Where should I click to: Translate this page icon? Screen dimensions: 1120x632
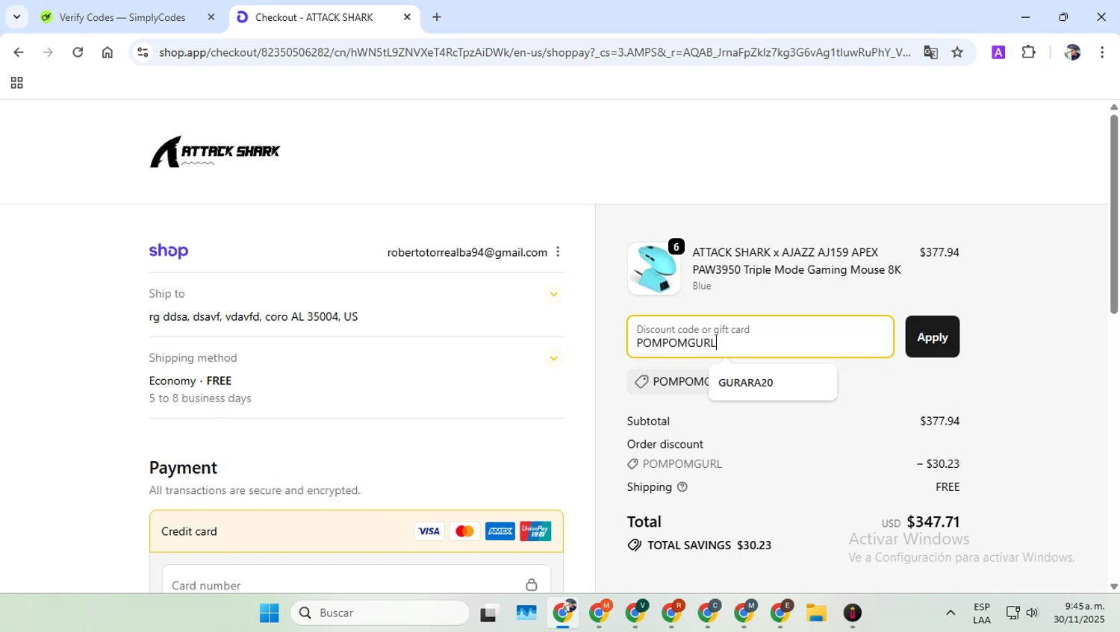(x=930, y=52)
